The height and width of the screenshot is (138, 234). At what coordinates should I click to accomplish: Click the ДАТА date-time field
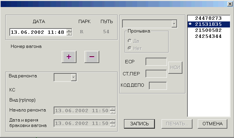38,32
